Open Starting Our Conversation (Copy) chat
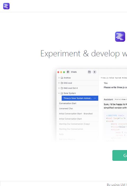Image resolution: width=127 pixels, height=186 pixels. (78, 124)
